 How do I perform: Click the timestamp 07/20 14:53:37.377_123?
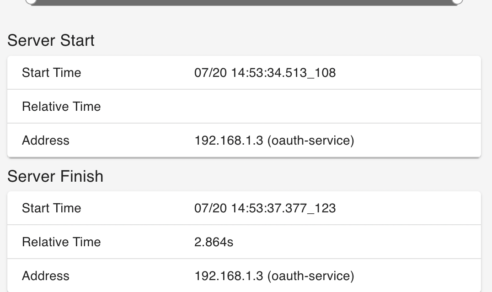tap(265, 208)
